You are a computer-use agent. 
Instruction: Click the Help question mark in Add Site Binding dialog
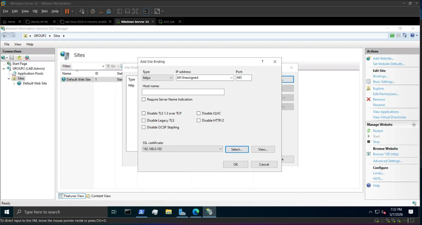pos(262,61)
